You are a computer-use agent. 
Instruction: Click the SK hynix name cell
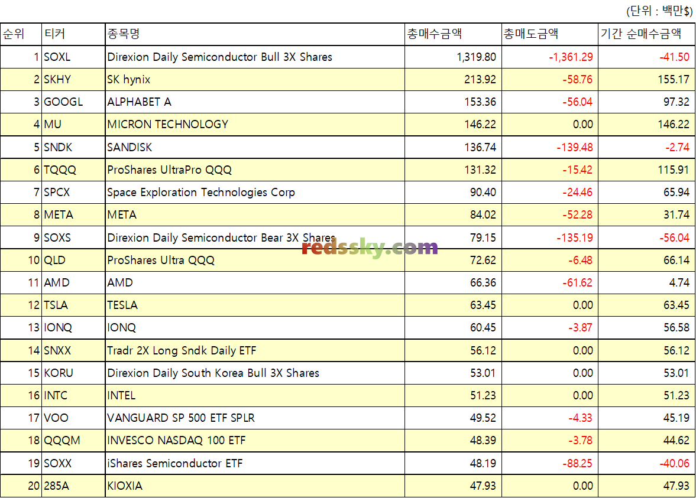click(x=255, y=79)
